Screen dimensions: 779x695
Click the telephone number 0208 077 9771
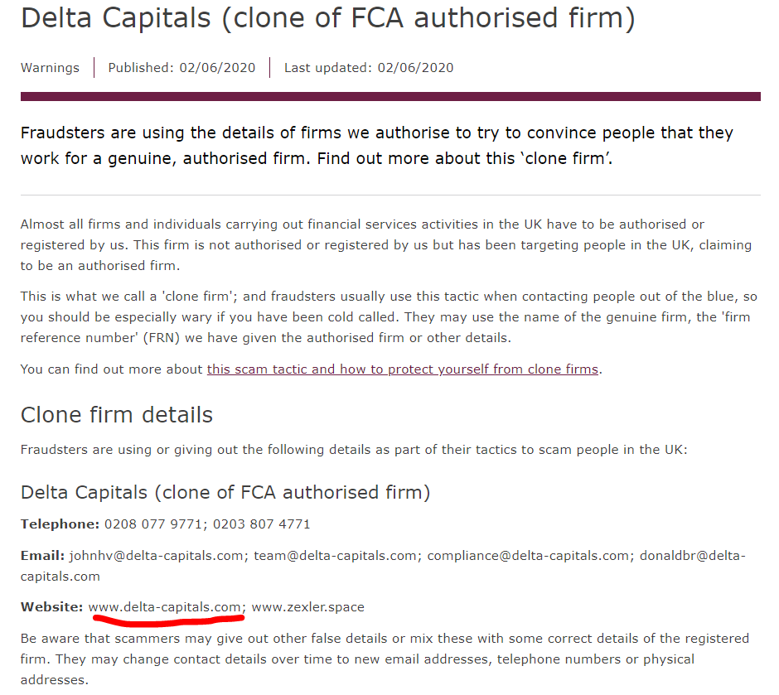(152, 524)
